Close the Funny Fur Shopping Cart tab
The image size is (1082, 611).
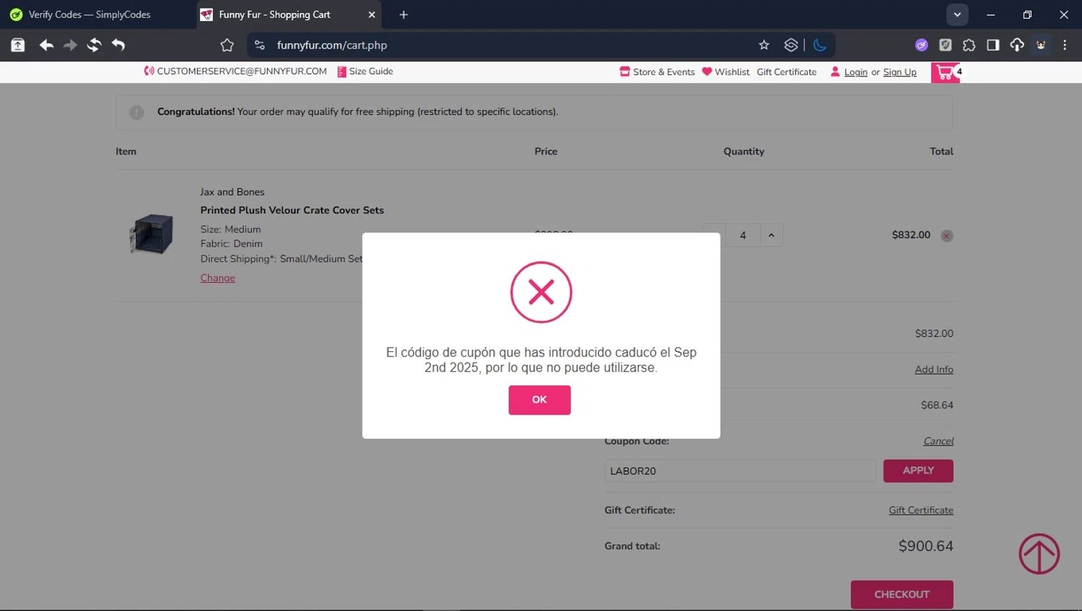point(371,14)
